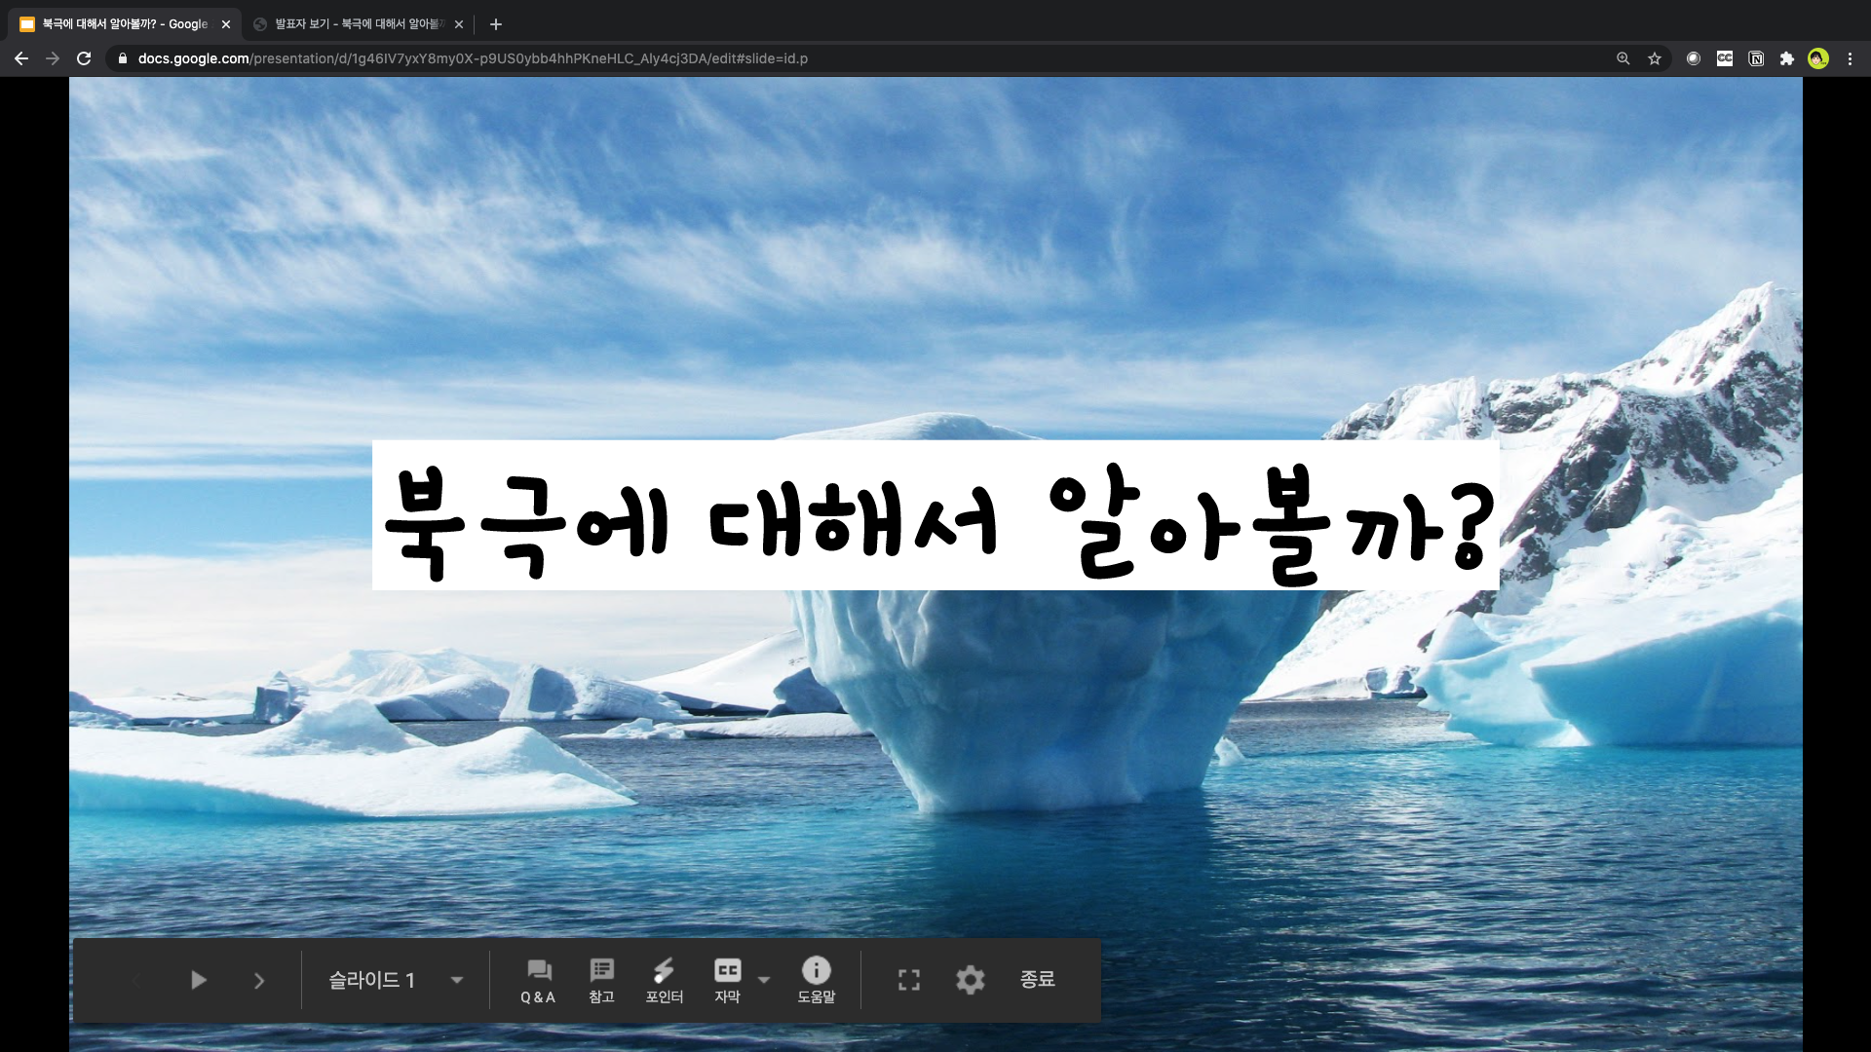Start autoplay with the play button
Image resolution: width=1871 pixels, height=1052 pixels.
point(199,980)
